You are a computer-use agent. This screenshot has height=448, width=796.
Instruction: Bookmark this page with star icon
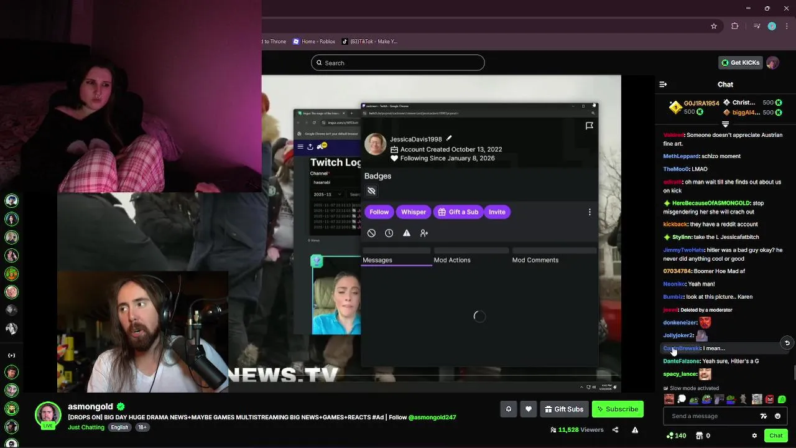(x=714, y=26)
